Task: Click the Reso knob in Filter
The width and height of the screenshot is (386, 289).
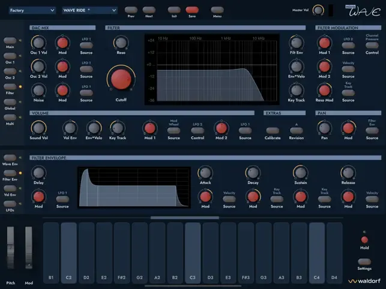Action: 121,43
